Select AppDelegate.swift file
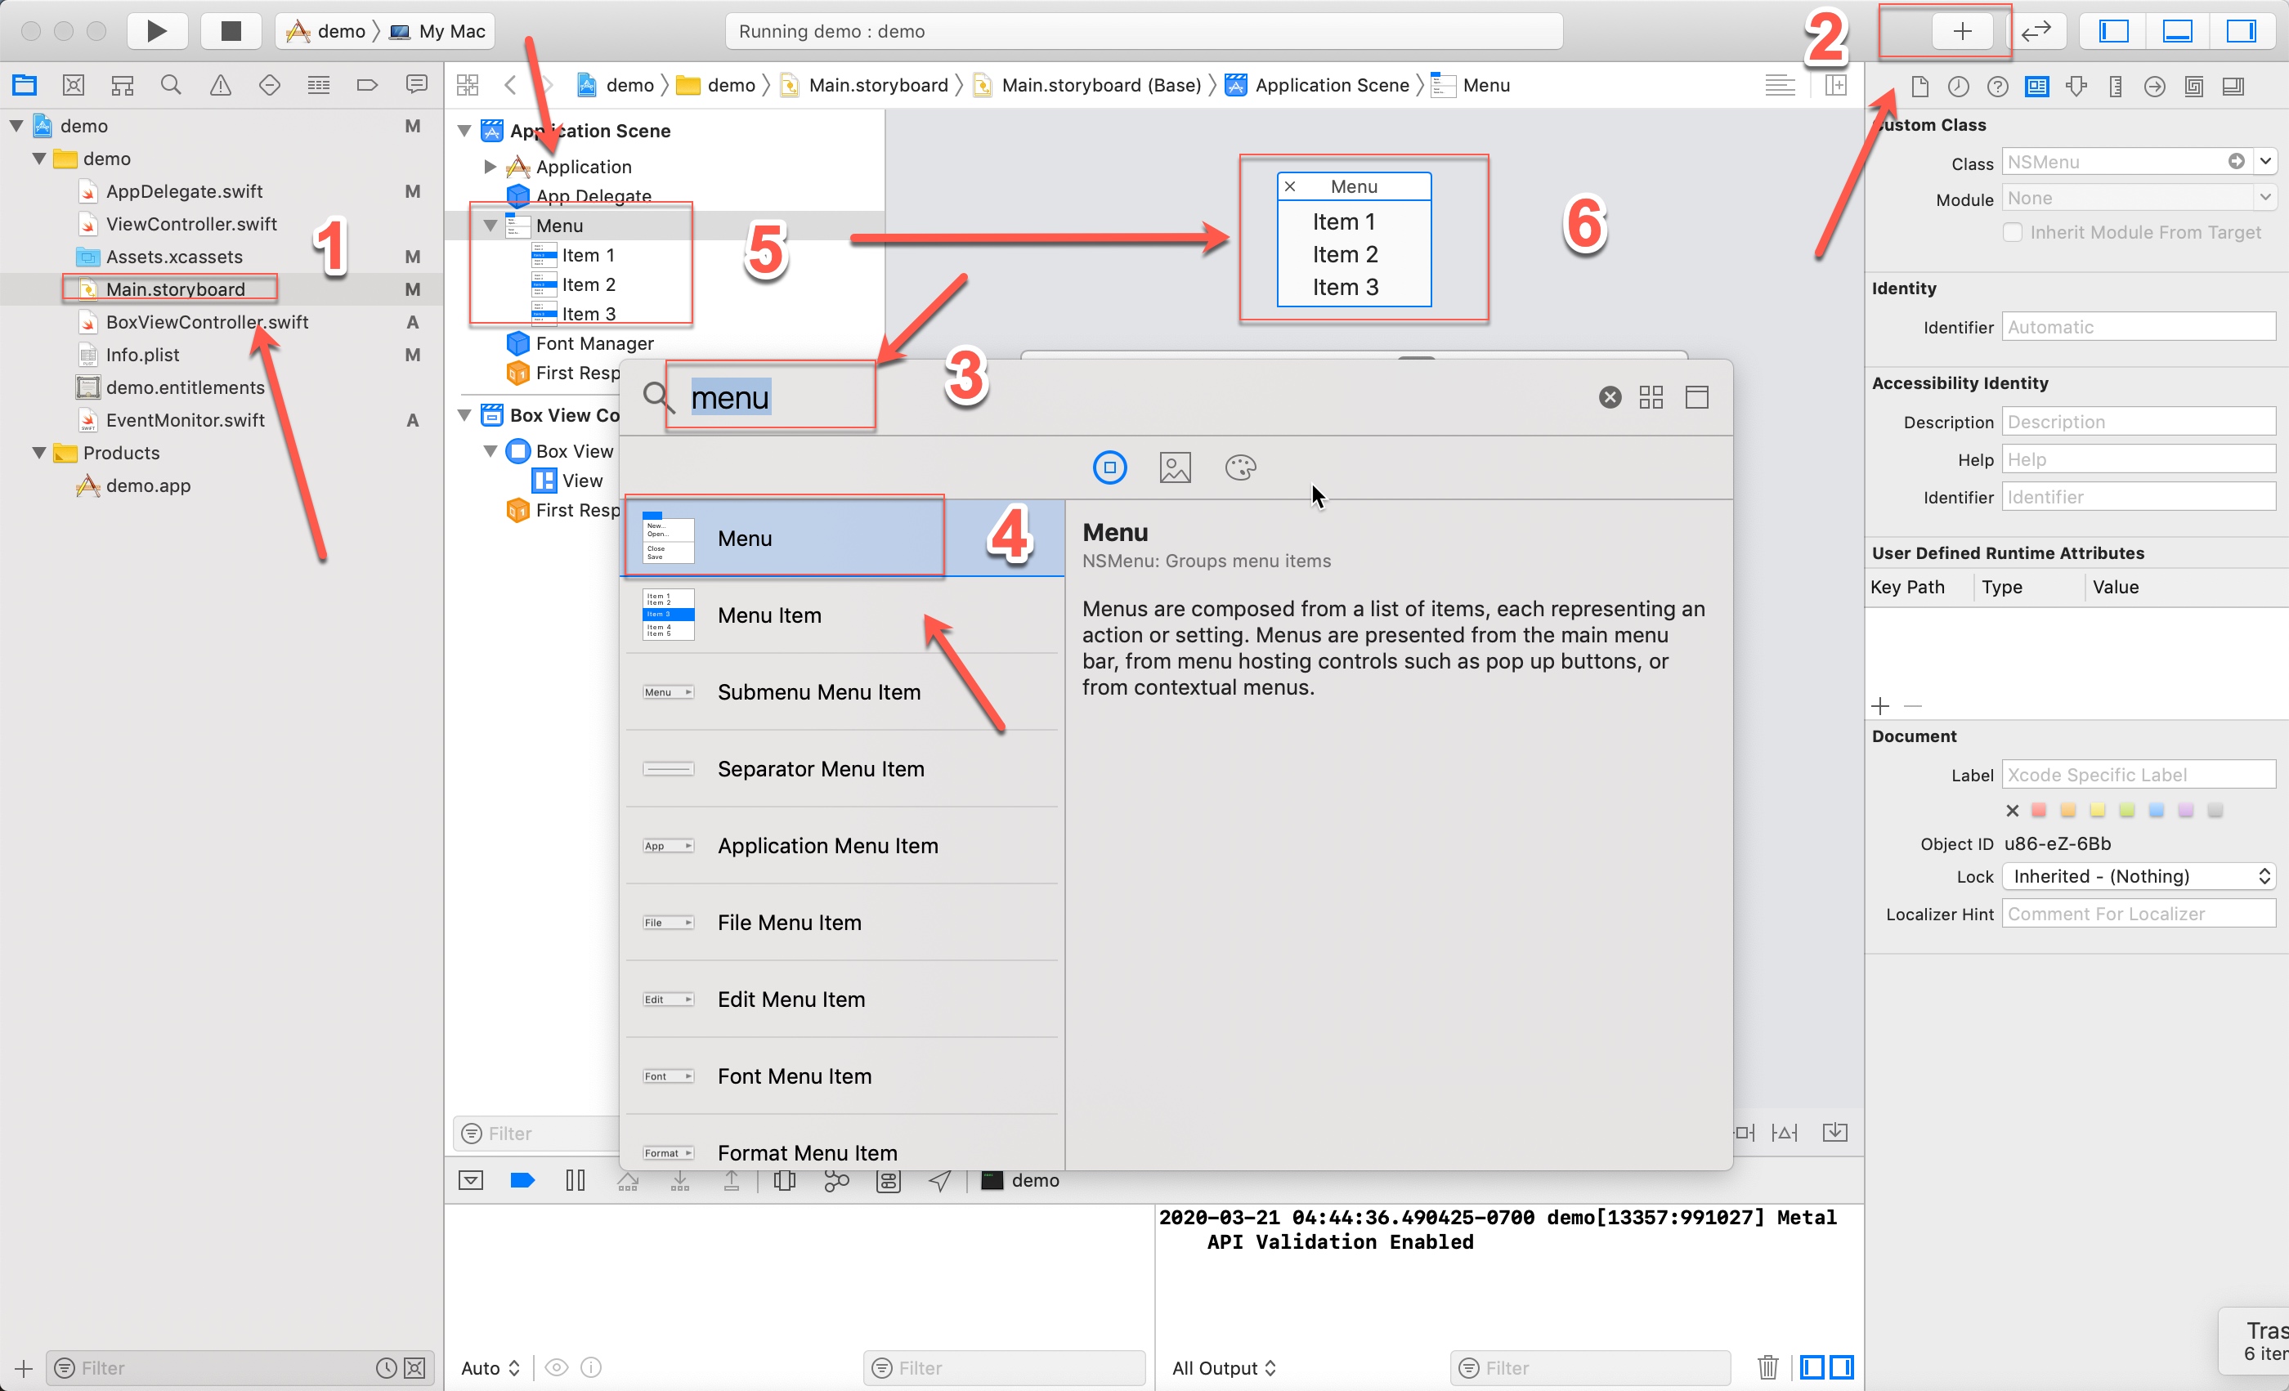Viewport: 2289px width, 1391px height. pos(184,191)
